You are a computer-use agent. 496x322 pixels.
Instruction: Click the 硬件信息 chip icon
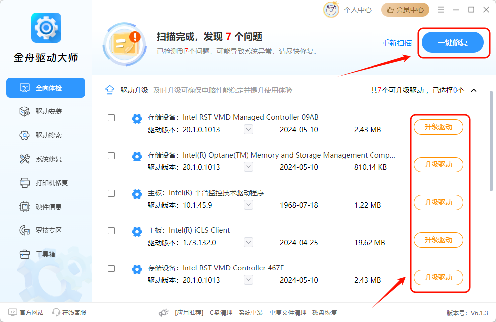(25, 207)
